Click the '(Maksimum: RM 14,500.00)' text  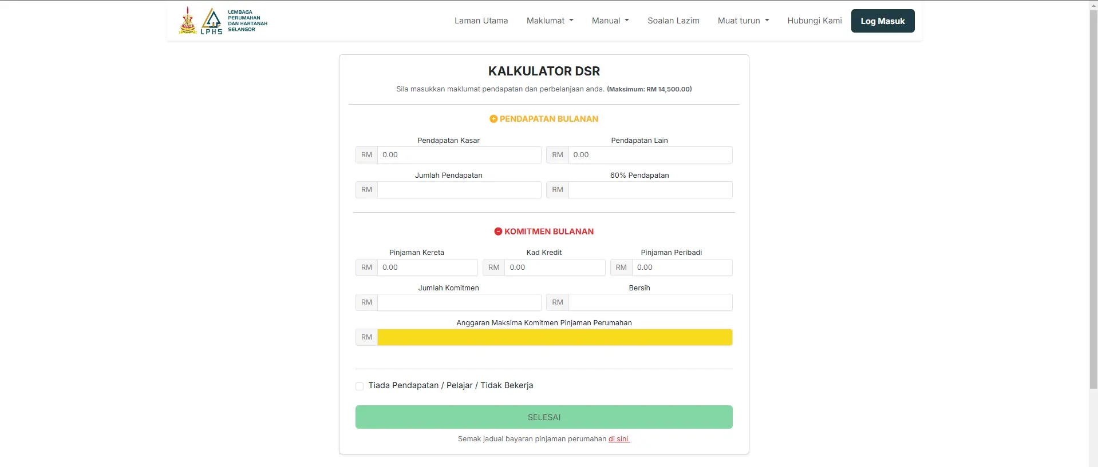[x=649, y=89]
